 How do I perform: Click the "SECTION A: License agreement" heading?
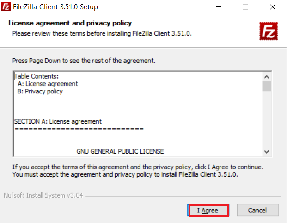pyautogui.click(x=58, y=121)
